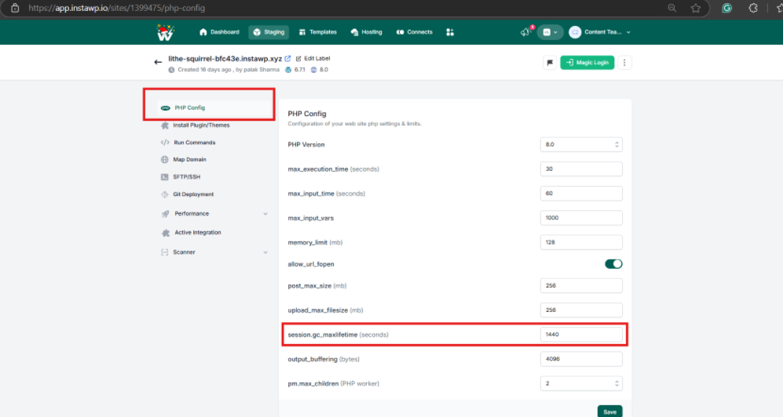Open the Templates tab

click(317, 32)
